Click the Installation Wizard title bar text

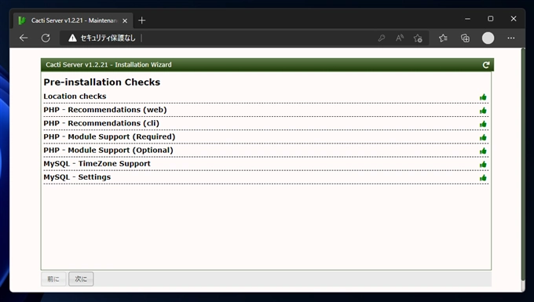(x=108, y=64)
